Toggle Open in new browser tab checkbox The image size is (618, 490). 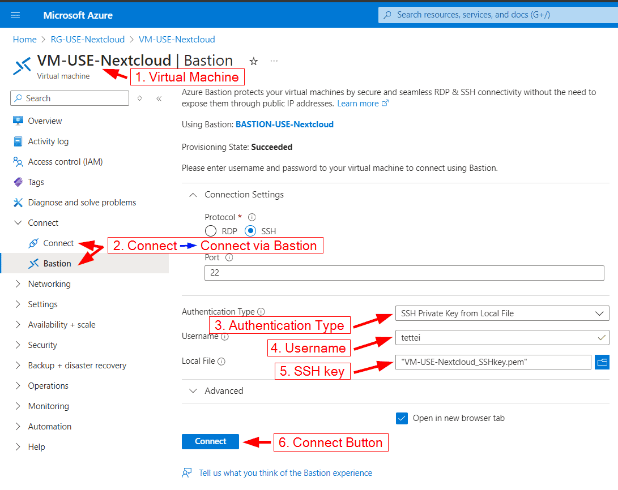click(402, 418)
